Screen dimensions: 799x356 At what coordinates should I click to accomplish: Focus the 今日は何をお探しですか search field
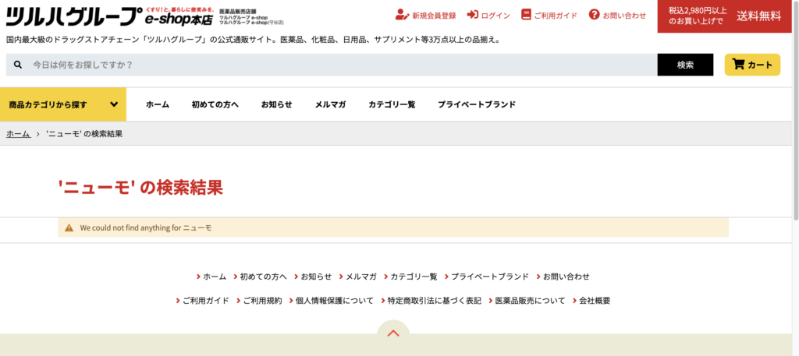tap(331, 65)
